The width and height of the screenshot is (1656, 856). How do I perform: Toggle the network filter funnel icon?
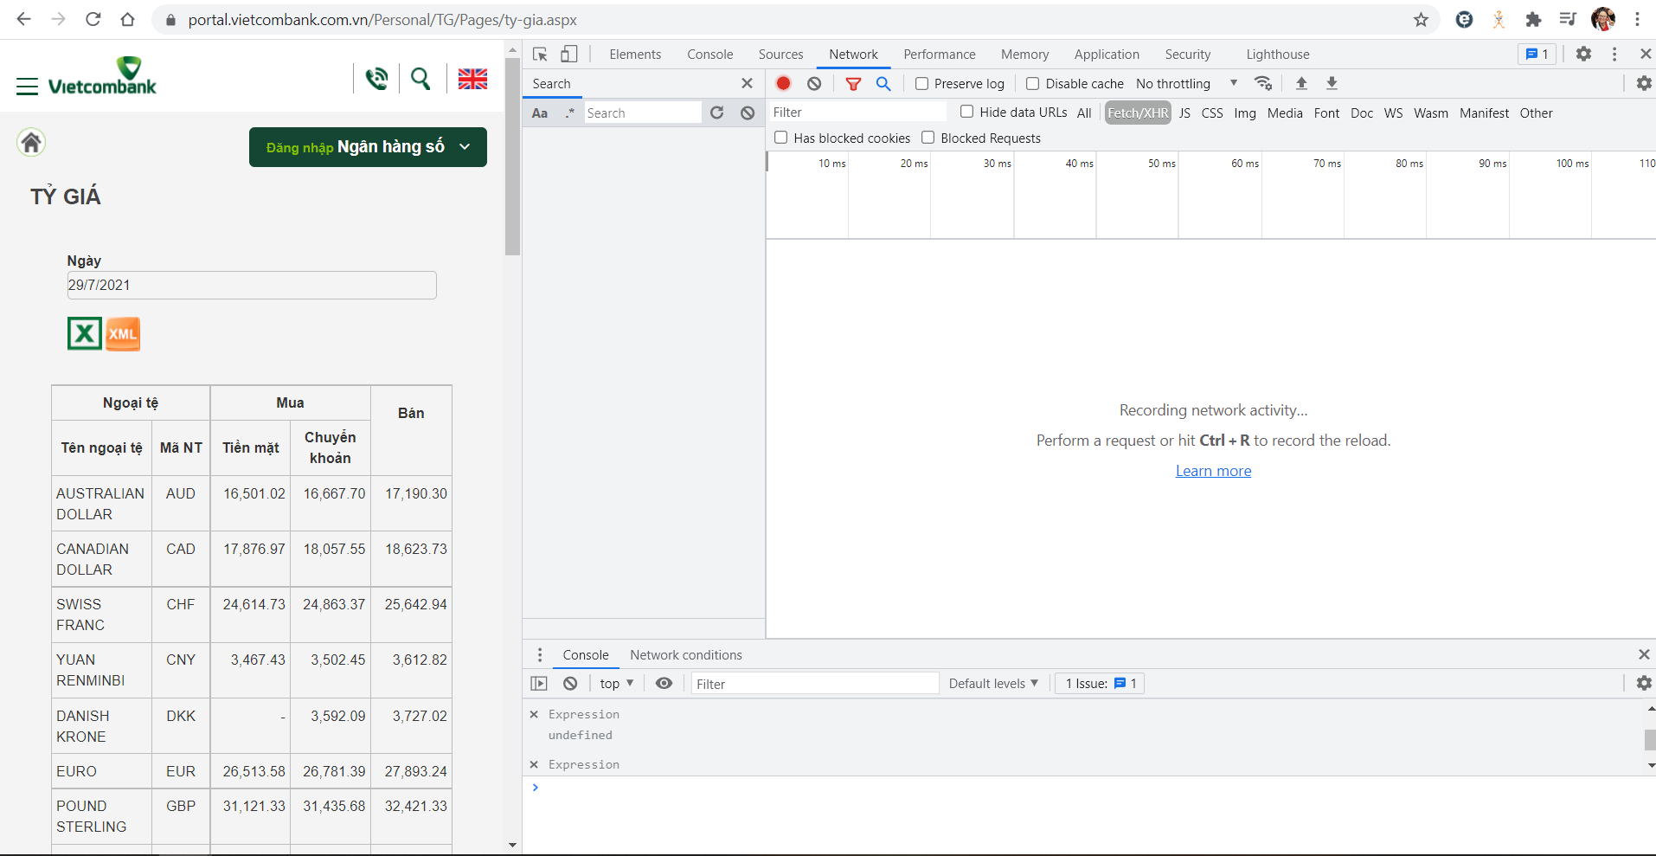(853, 83)
